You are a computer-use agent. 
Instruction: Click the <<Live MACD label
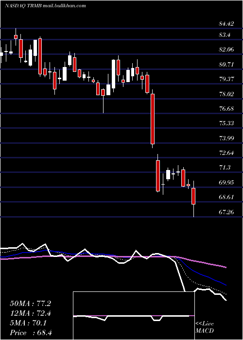(x=205, y=327)
